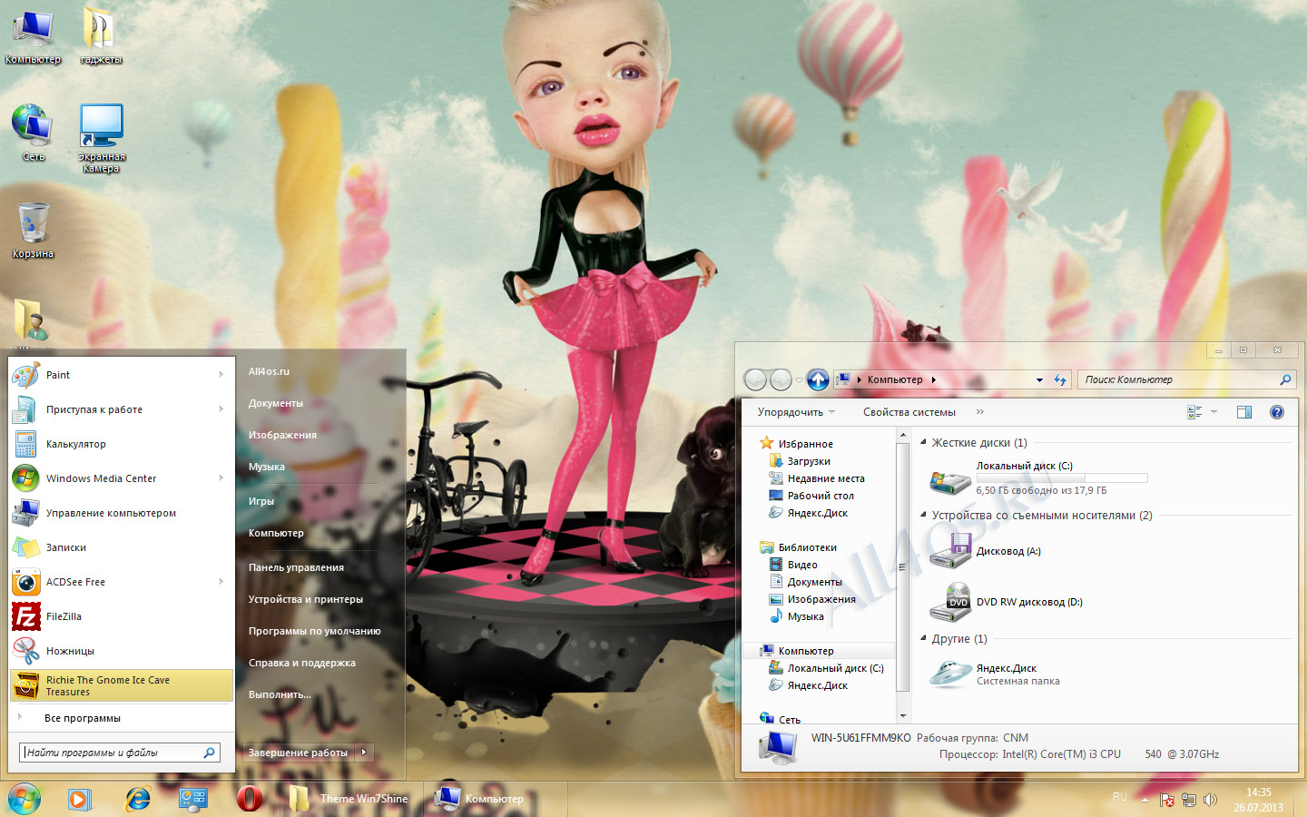Viewport: 1307px width, 817px height.
Task: Click the DVD RW дисковод (D:) icon
Action: [x=951, y=602]
